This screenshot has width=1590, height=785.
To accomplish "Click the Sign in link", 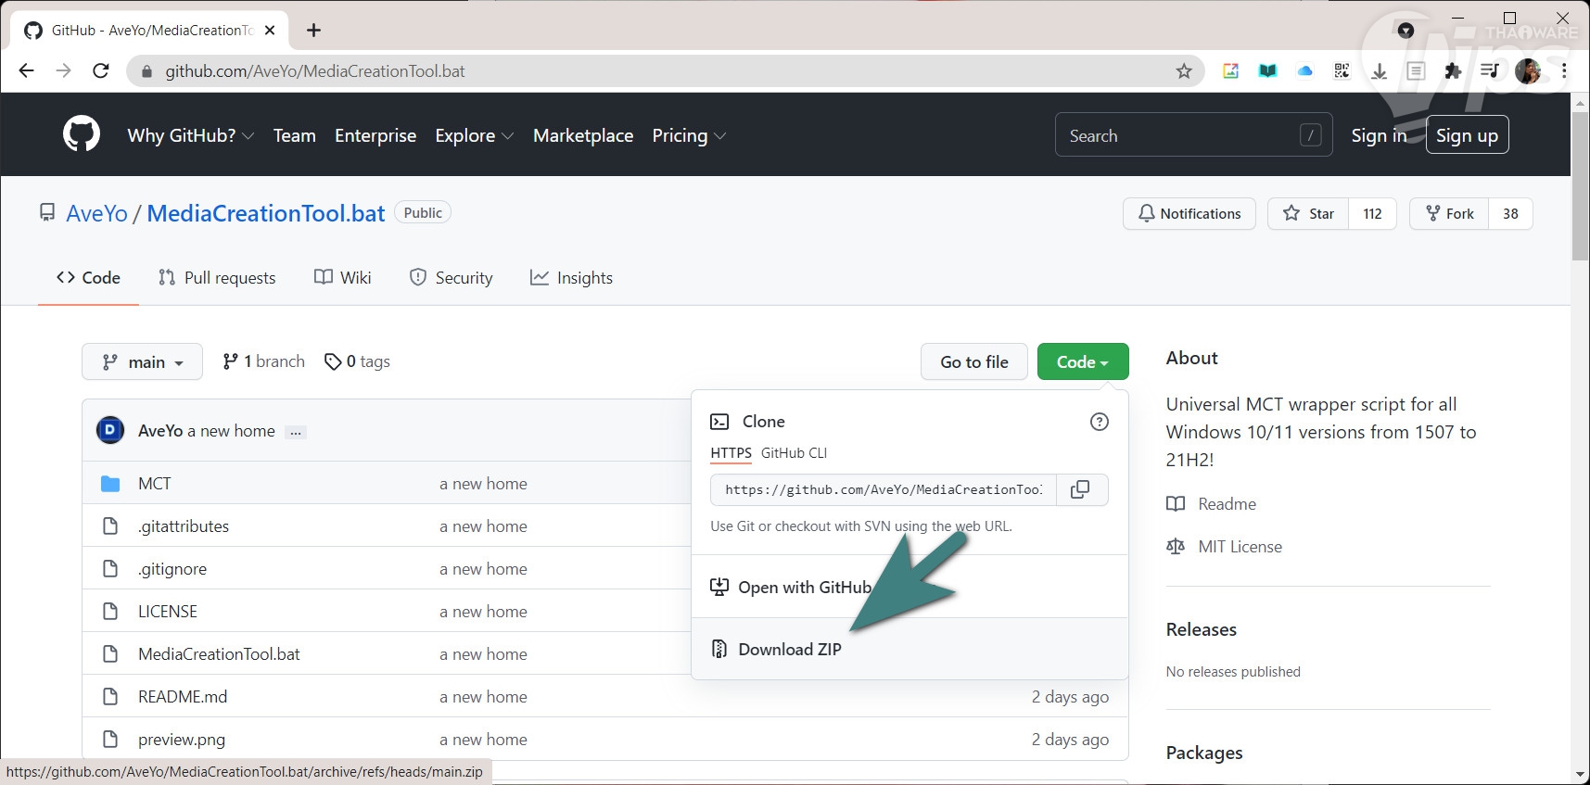I will pyautogui.click(x=1379, y=135).
